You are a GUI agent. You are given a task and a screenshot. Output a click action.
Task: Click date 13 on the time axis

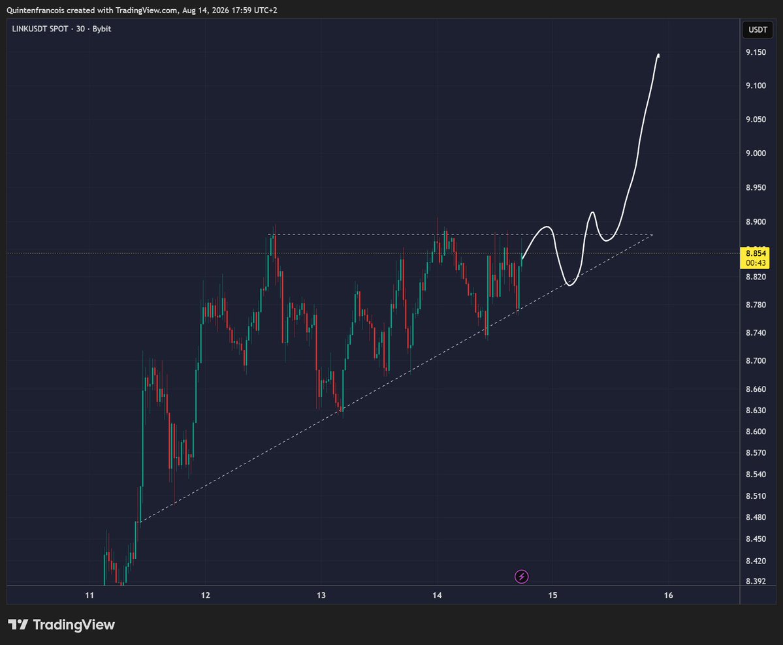click(x=321, y=595)
